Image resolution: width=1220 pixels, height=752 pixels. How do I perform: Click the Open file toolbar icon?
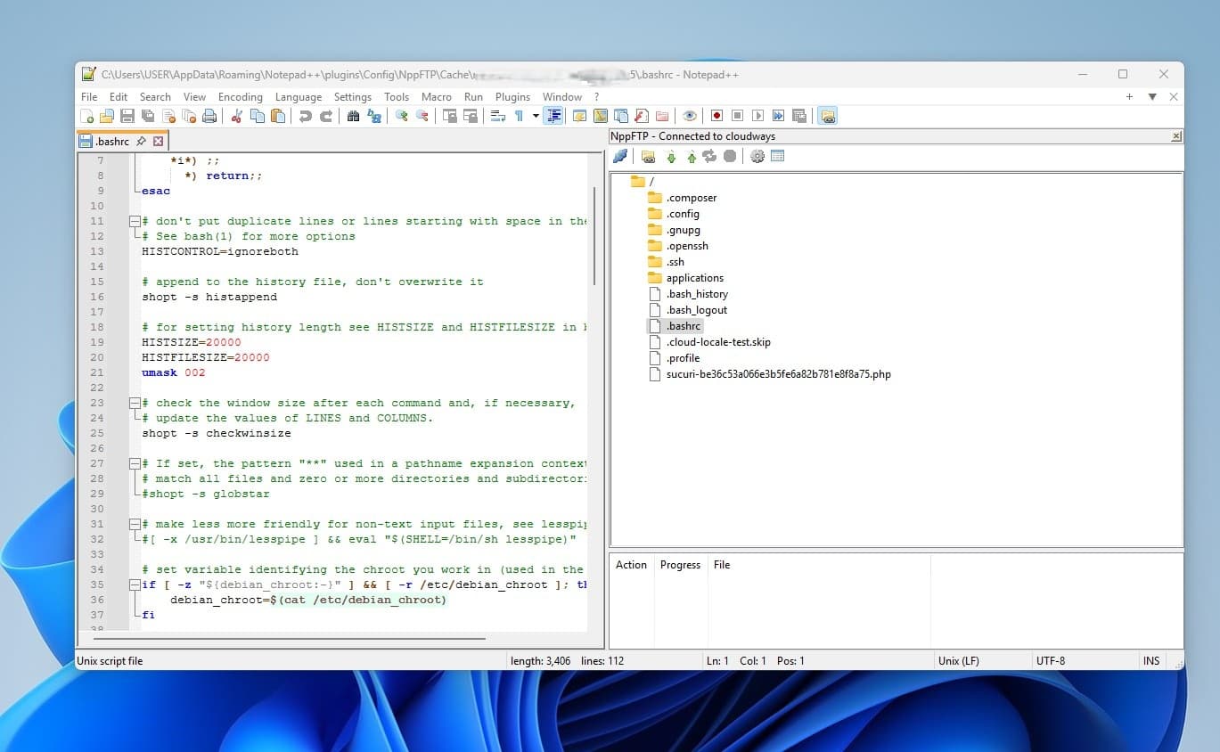106,116
